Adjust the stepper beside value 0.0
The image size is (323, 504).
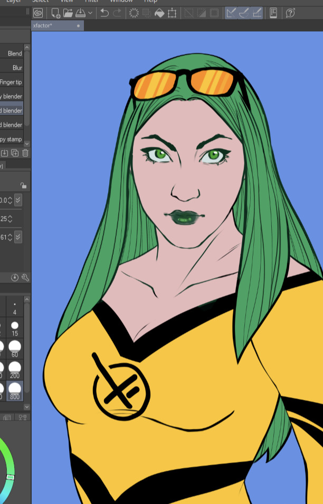(10, 200)
